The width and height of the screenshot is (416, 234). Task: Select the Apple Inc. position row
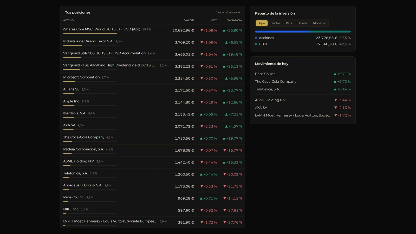point(153,102)
